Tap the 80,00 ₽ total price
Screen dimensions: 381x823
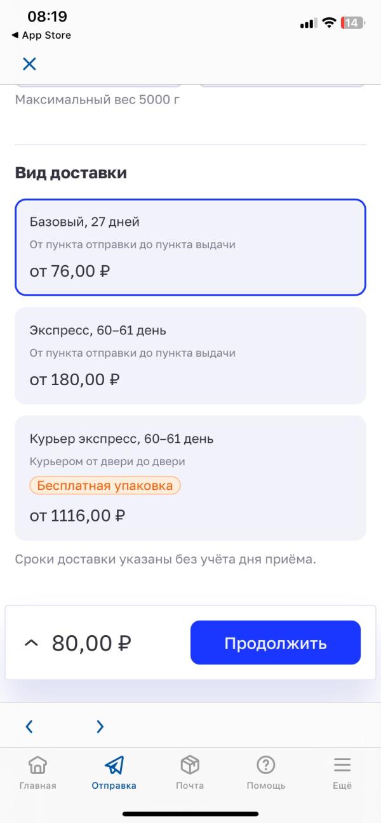tap(91, 643)
